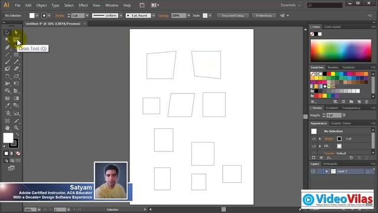378x213 pixels.
Task: Click Document Setup button
Action: (x=233, y=15)
